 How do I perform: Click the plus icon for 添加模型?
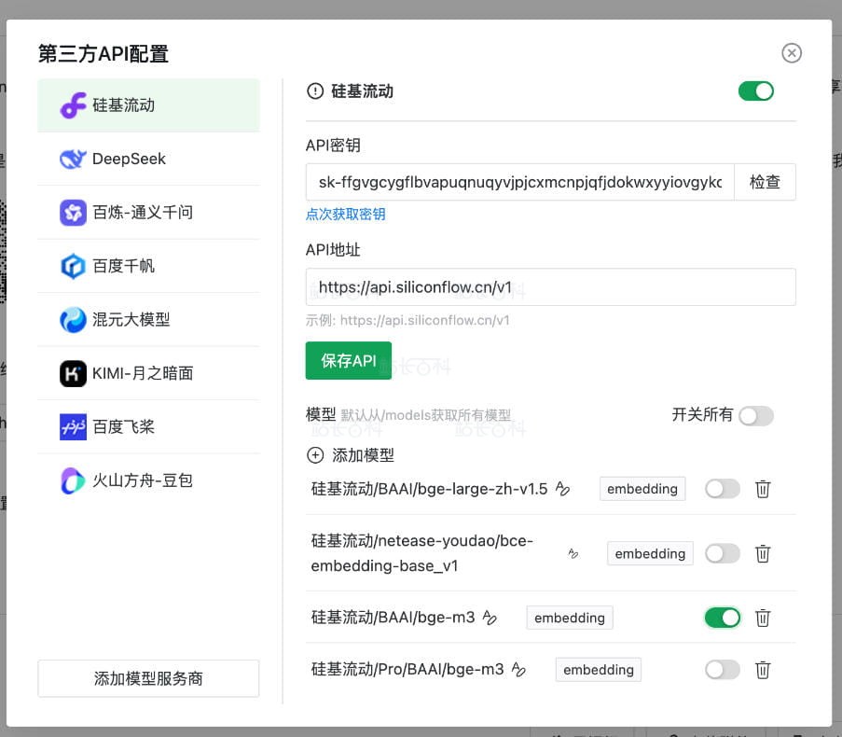[x=315, y=455]
